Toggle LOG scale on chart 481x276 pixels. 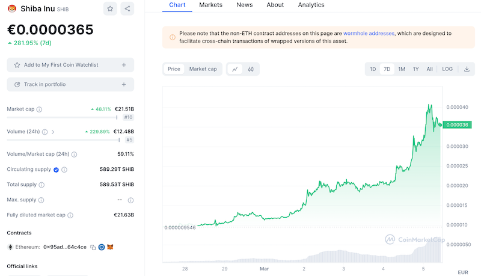447,69
